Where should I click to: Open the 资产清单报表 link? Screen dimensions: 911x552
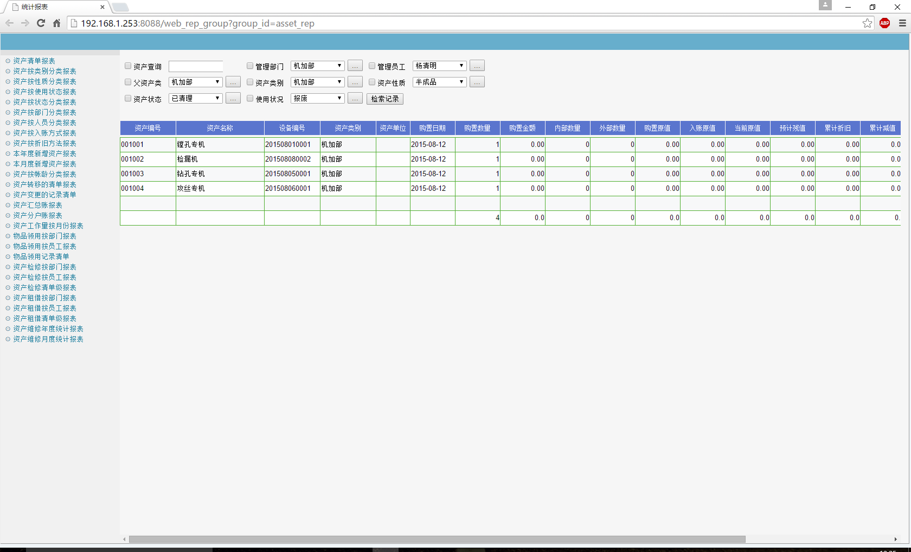pyautogui.click(x=34, y=61)
